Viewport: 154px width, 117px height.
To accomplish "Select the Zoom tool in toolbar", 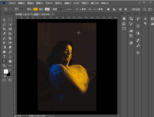I will (4, 66).
